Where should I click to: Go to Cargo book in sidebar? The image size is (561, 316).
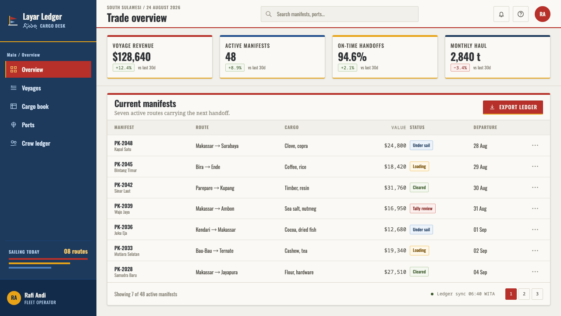48,106
